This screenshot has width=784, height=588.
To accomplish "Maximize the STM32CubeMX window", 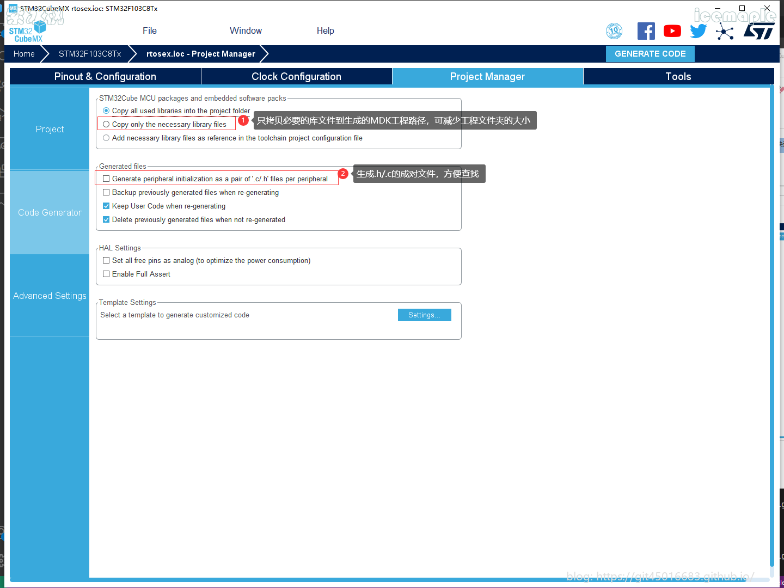I will point(742,8).
